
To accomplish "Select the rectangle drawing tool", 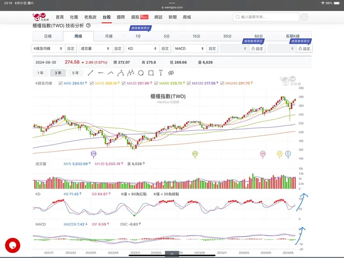I will pyautogui.click(x=151, y=73).
